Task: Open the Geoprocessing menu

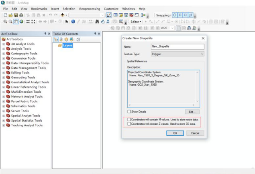Action: 90,9
